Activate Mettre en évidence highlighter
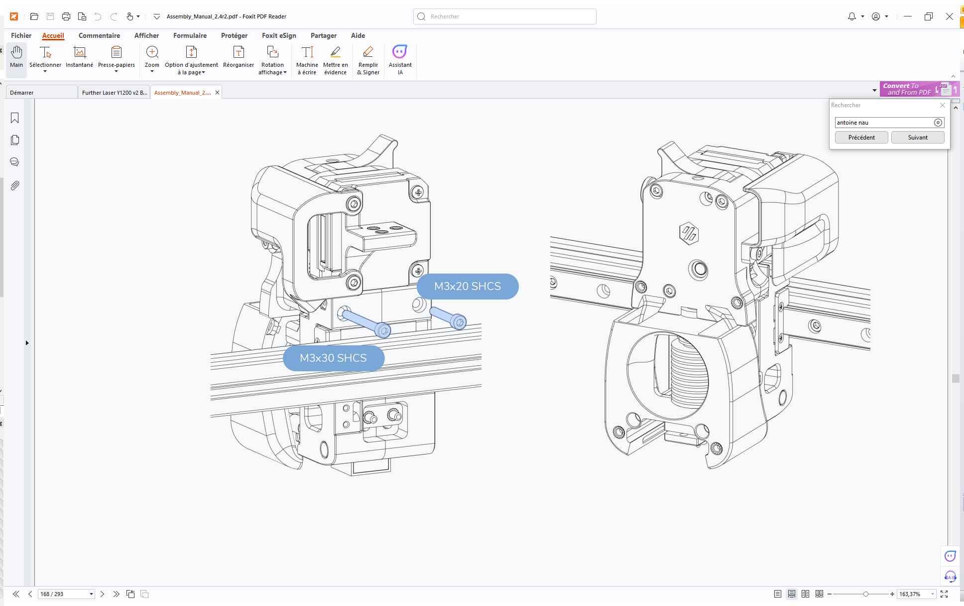The image size is (964, 606). [336, 60]
